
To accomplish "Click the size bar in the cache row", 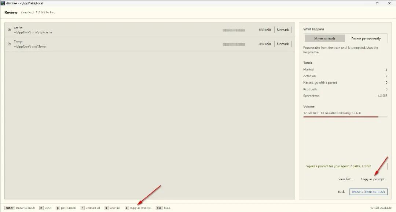I will 234,30.
